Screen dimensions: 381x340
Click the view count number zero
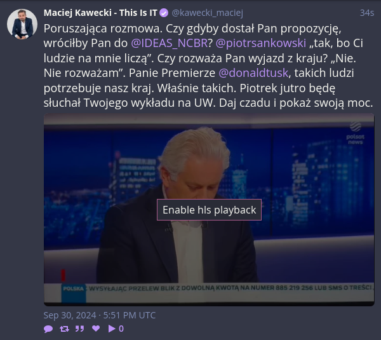[x=121, y=329]
